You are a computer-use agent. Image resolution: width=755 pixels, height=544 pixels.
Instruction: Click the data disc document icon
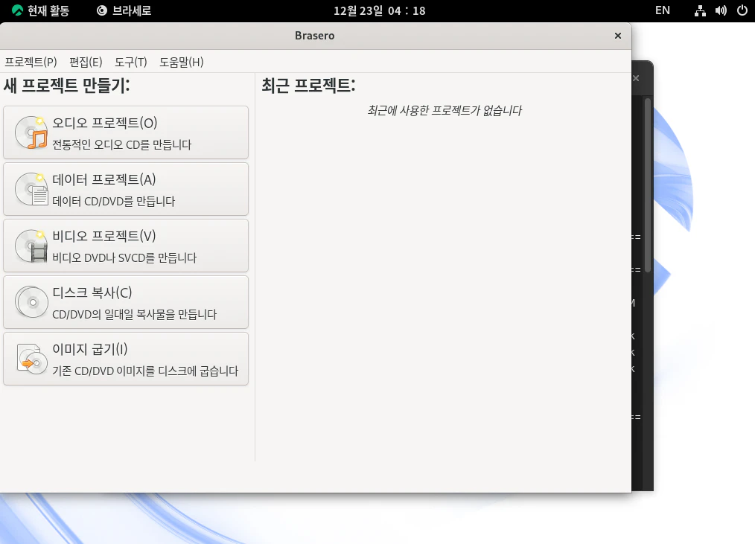click(31, 189)
